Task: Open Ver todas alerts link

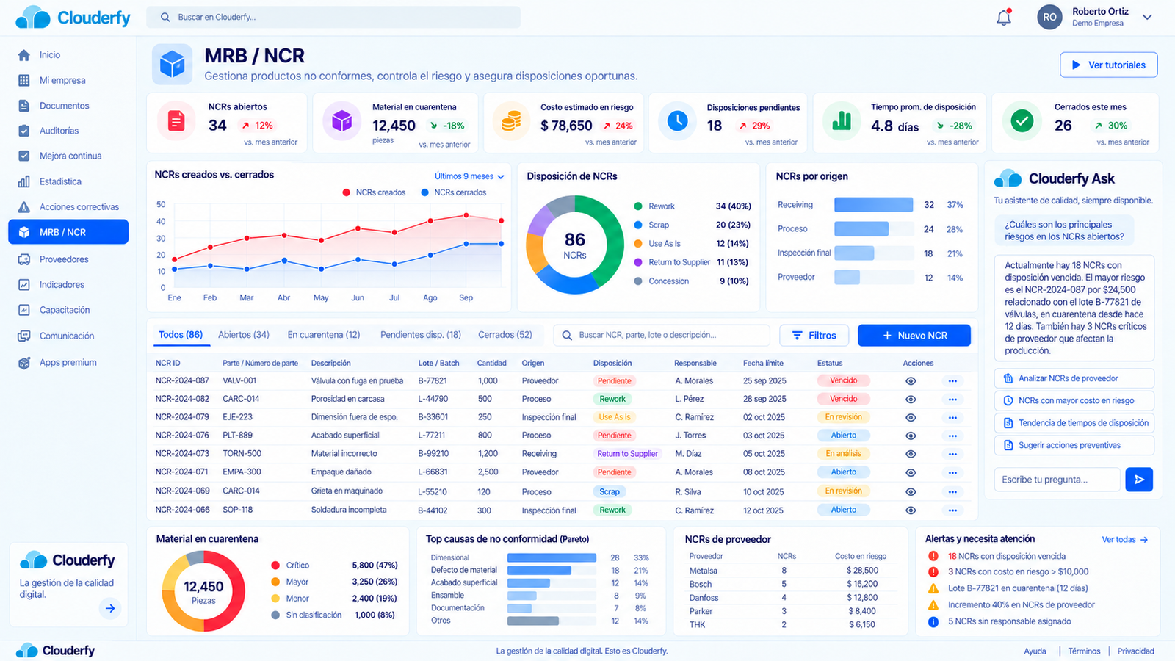Action: (1124, 540)
